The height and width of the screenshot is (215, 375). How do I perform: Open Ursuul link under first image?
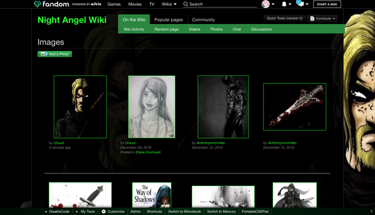point(59,143)
